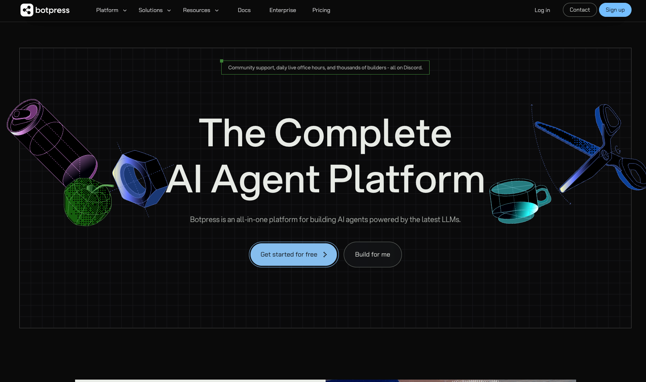Open the Discord community support banner
The image size is (646, 382).
pos(325,67)
